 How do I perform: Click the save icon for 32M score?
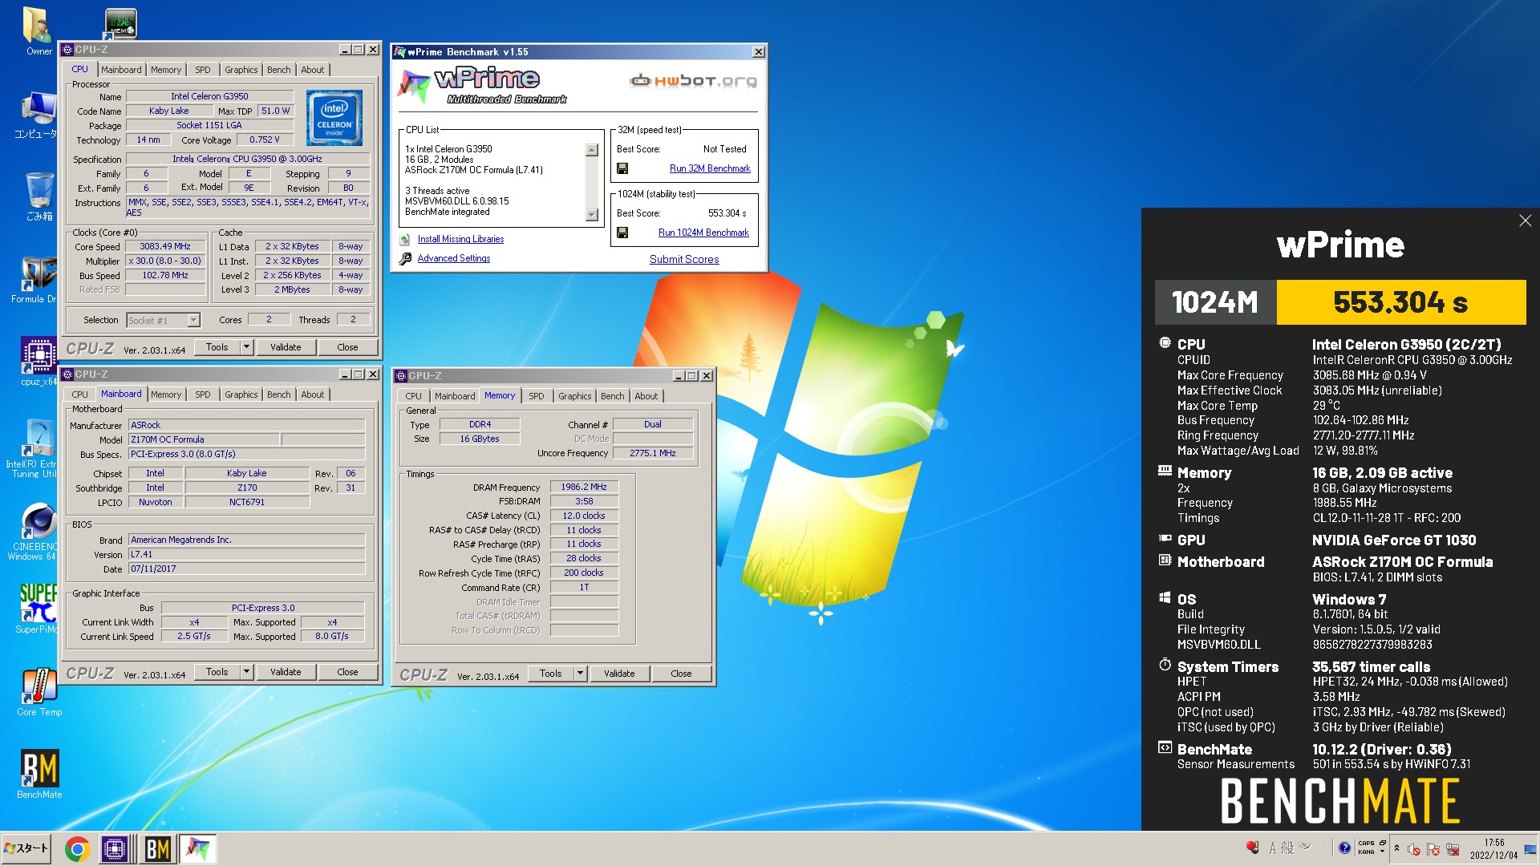(x=622, y=168)
